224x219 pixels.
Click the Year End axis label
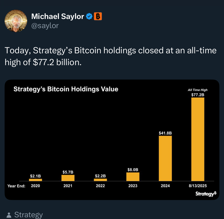16,186
